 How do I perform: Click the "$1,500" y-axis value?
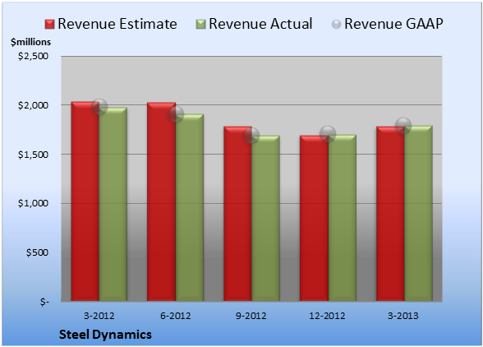click(33, 155)
